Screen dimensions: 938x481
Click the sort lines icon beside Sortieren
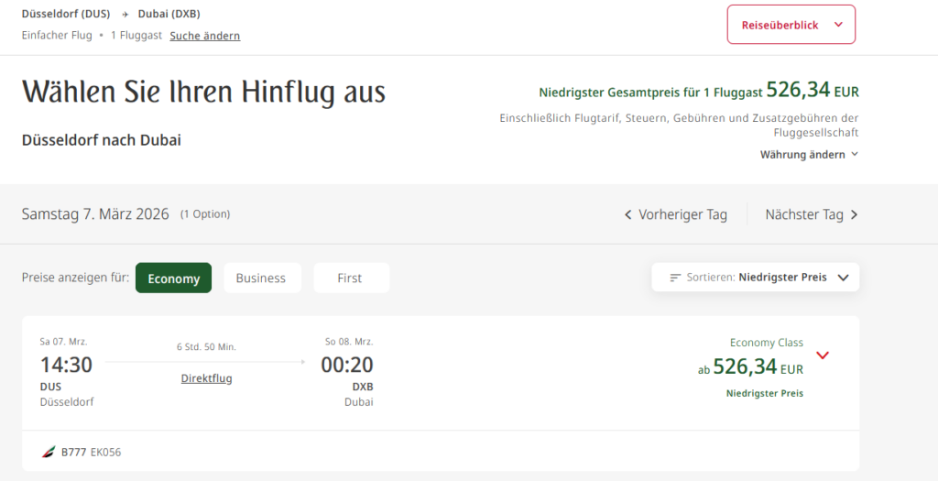(x=675, y=278)
